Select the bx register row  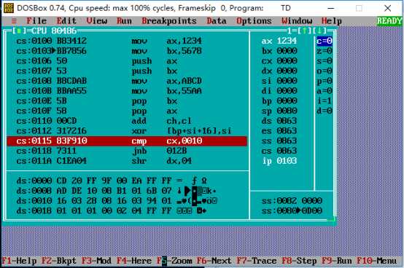pyautogui.click(x=279, y=51)
